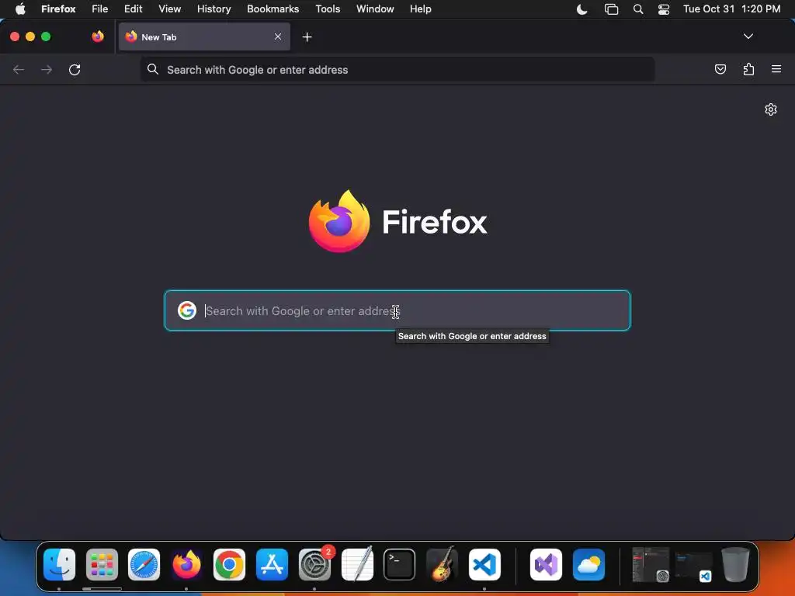This screenshot has width=795, height=596.
Task: Open the Extensions puzzle icon
Action: [748, 69]
